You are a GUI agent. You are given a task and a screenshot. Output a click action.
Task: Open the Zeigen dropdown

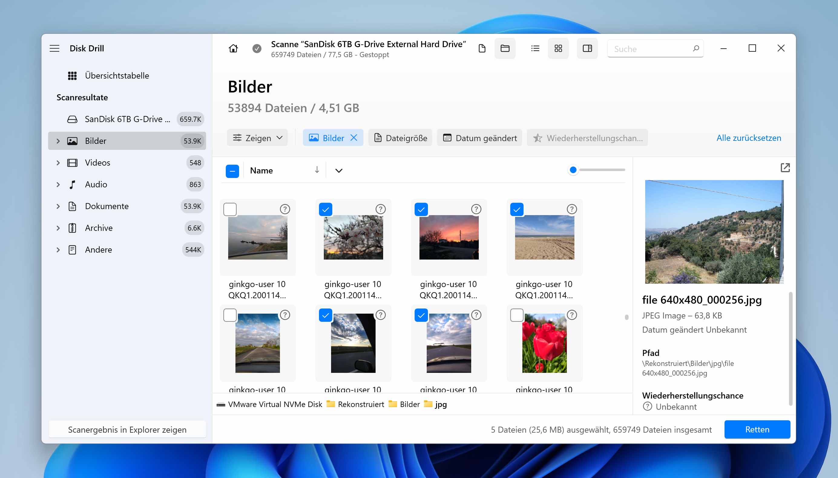pyautogui.click(x=258, y=138)
